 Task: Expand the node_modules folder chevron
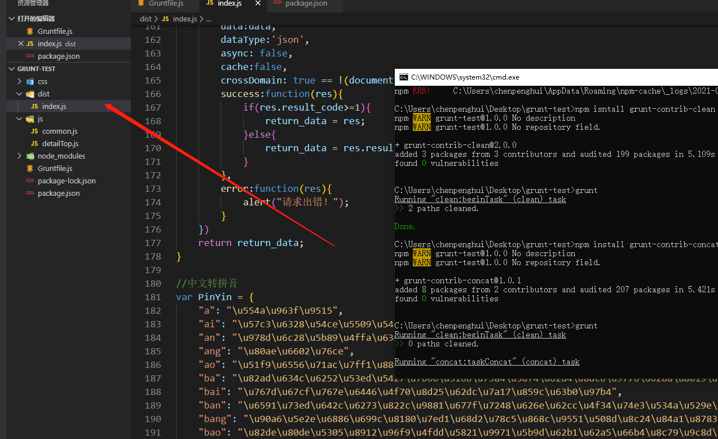pyautogui.click(x=20, y=156)
